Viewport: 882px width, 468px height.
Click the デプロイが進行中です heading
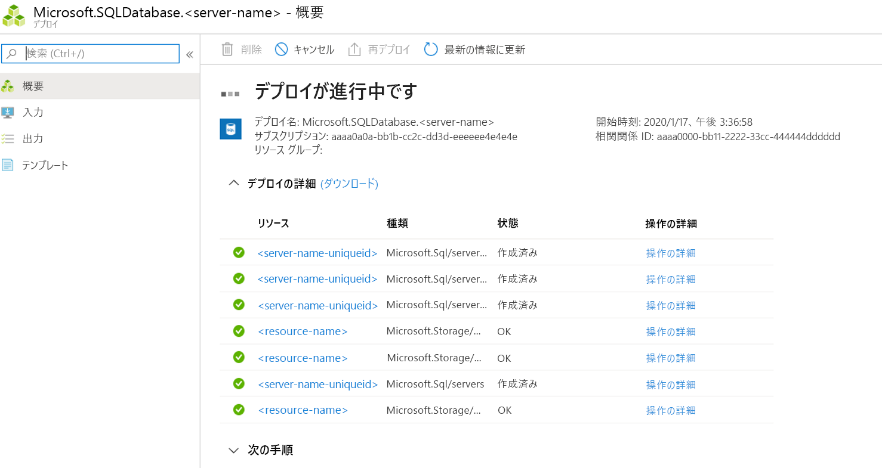[x=336, y=91]
